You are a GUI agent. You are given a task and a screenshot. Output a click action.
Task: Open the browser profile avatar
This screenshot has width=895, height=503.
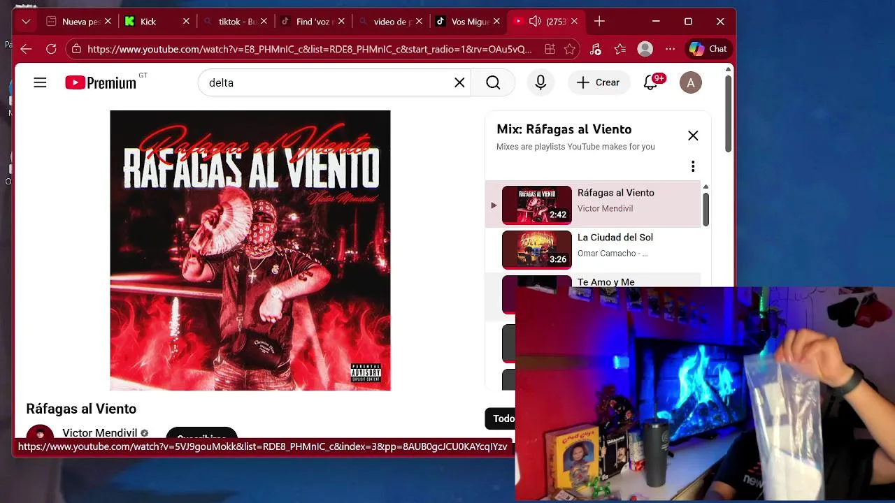[645, 49]
